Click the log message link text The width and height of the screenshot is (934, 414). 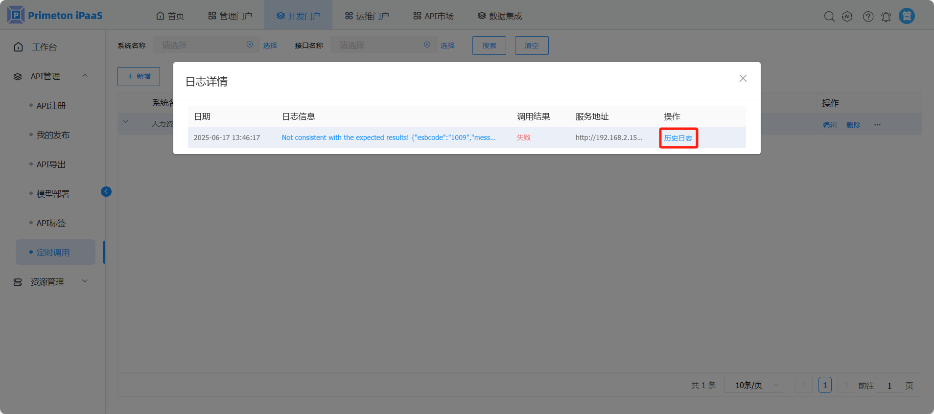point(388,138)
